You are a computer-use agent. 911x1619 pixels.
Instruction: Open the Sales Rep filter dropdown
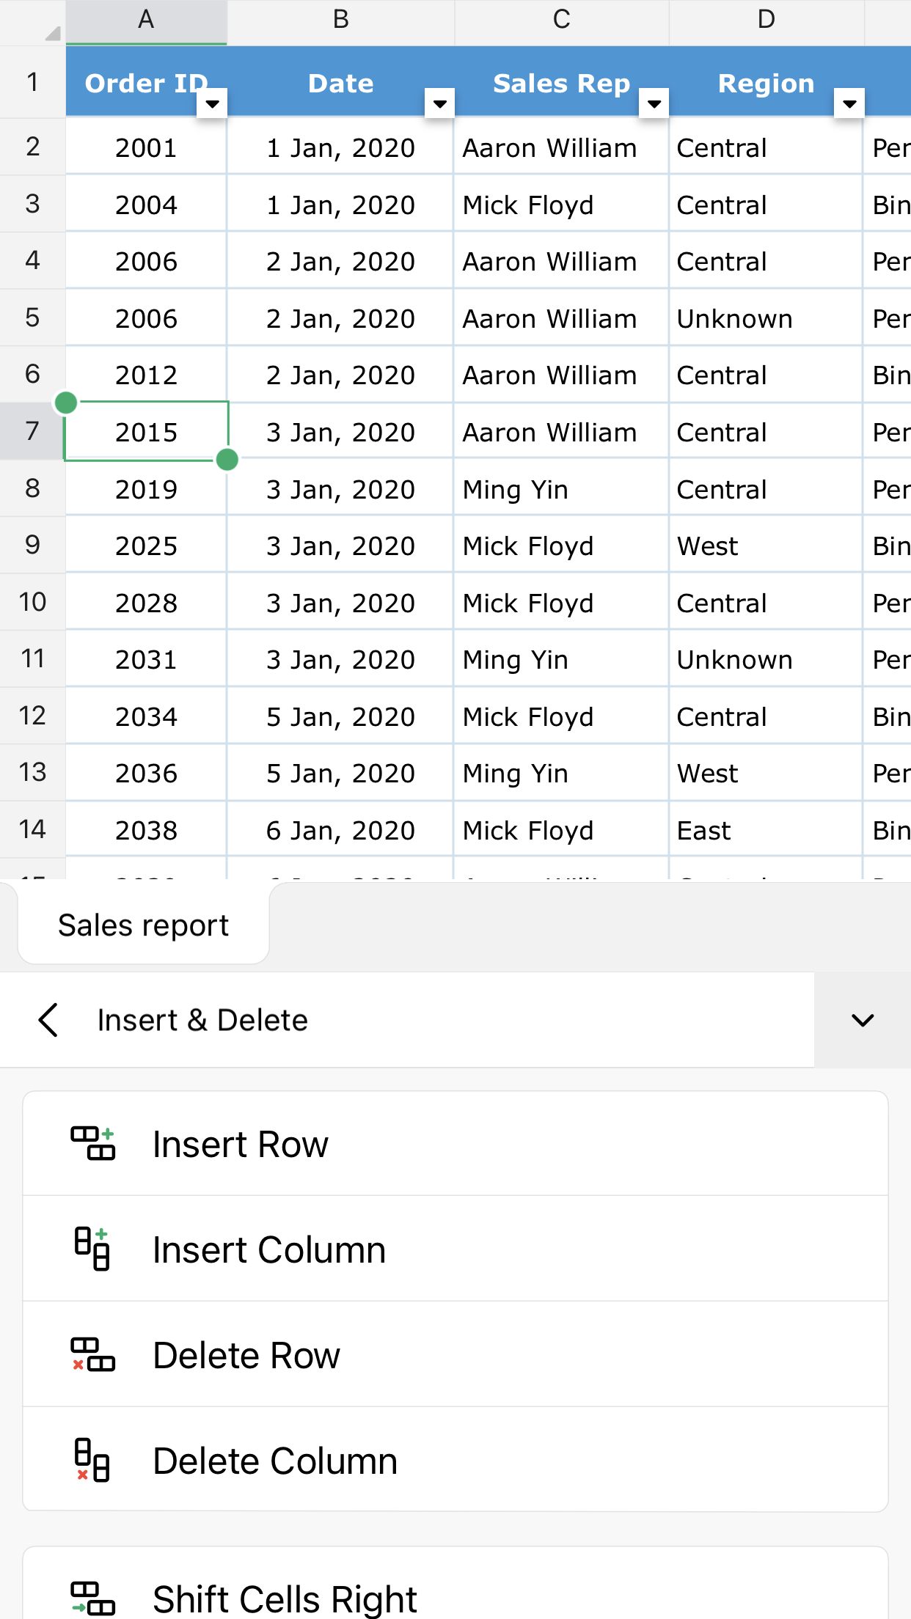[x=654, y=103]
